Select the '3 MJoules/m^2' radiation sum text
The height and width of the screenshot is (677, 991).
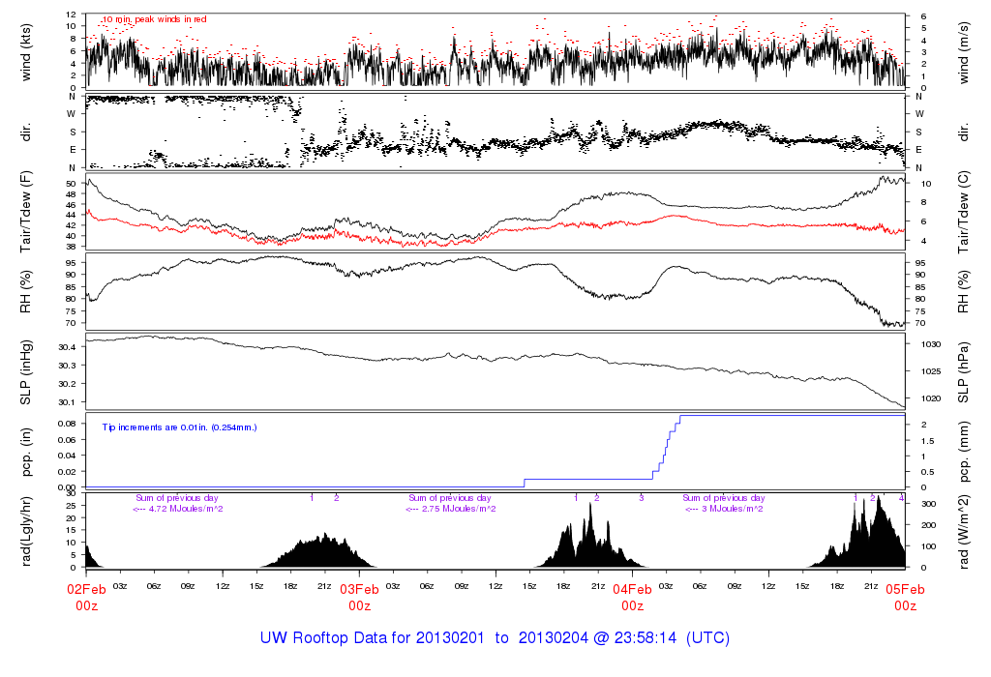click(x=732, y=509)
